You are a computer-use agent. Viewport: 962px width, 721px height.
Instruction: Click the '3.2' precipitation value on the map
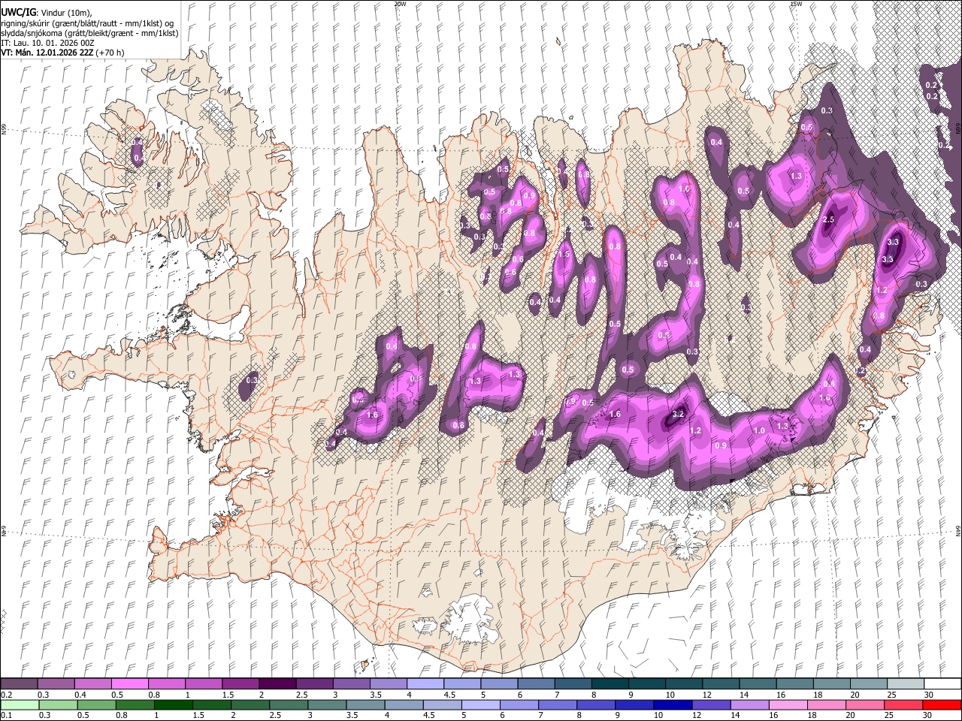point(677,415)
